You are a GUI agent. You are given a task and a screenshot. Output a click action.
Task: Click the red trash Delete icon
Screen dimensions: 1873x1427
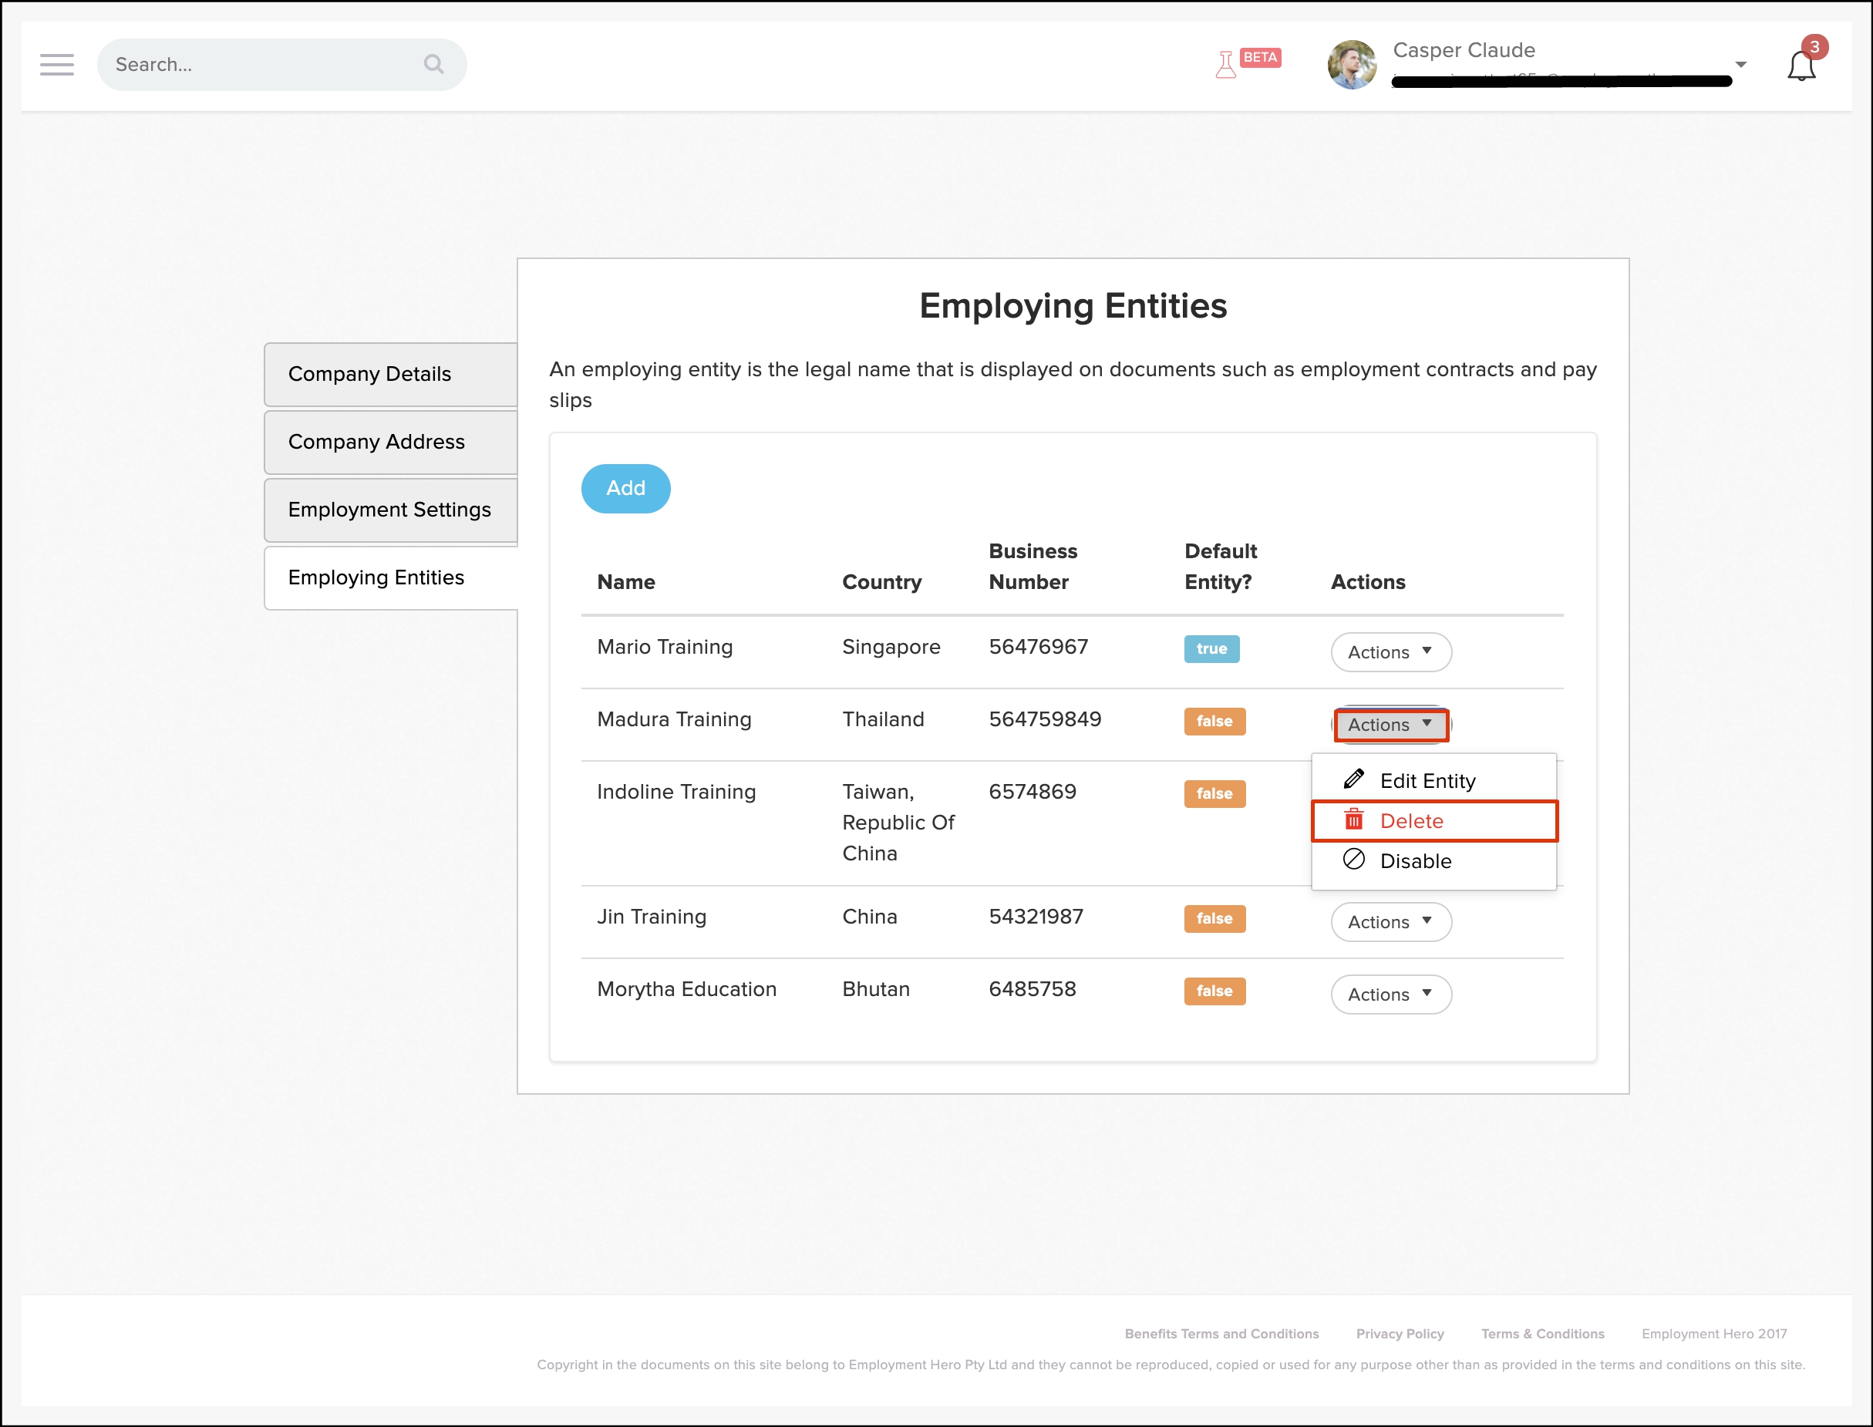coord(1353,820)
